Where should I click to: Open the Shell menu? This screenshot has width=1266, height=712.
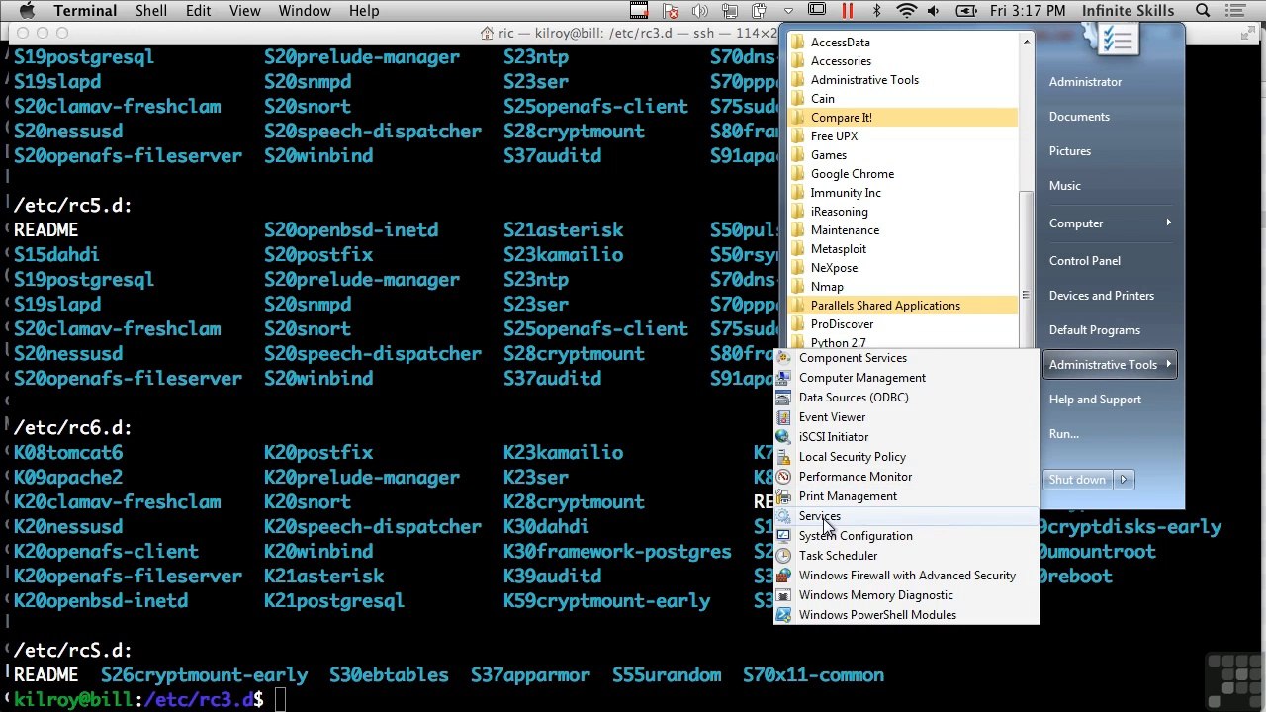(x=151, y=11)
